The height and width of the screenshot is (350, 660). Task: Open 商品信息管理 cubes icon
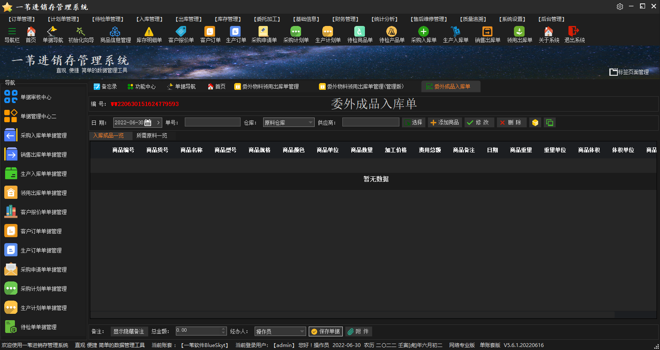tap(115, 31)
